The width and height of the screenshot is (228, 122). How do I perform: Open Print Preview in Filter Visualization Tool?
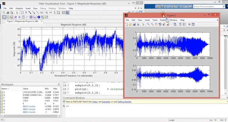(12, 13)
